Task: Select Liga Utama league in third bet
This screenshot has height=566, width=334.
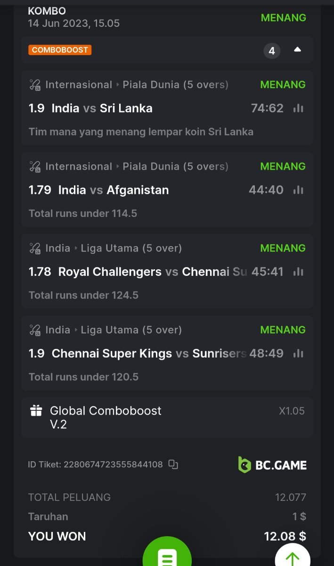Action: [x=131, y=248]
